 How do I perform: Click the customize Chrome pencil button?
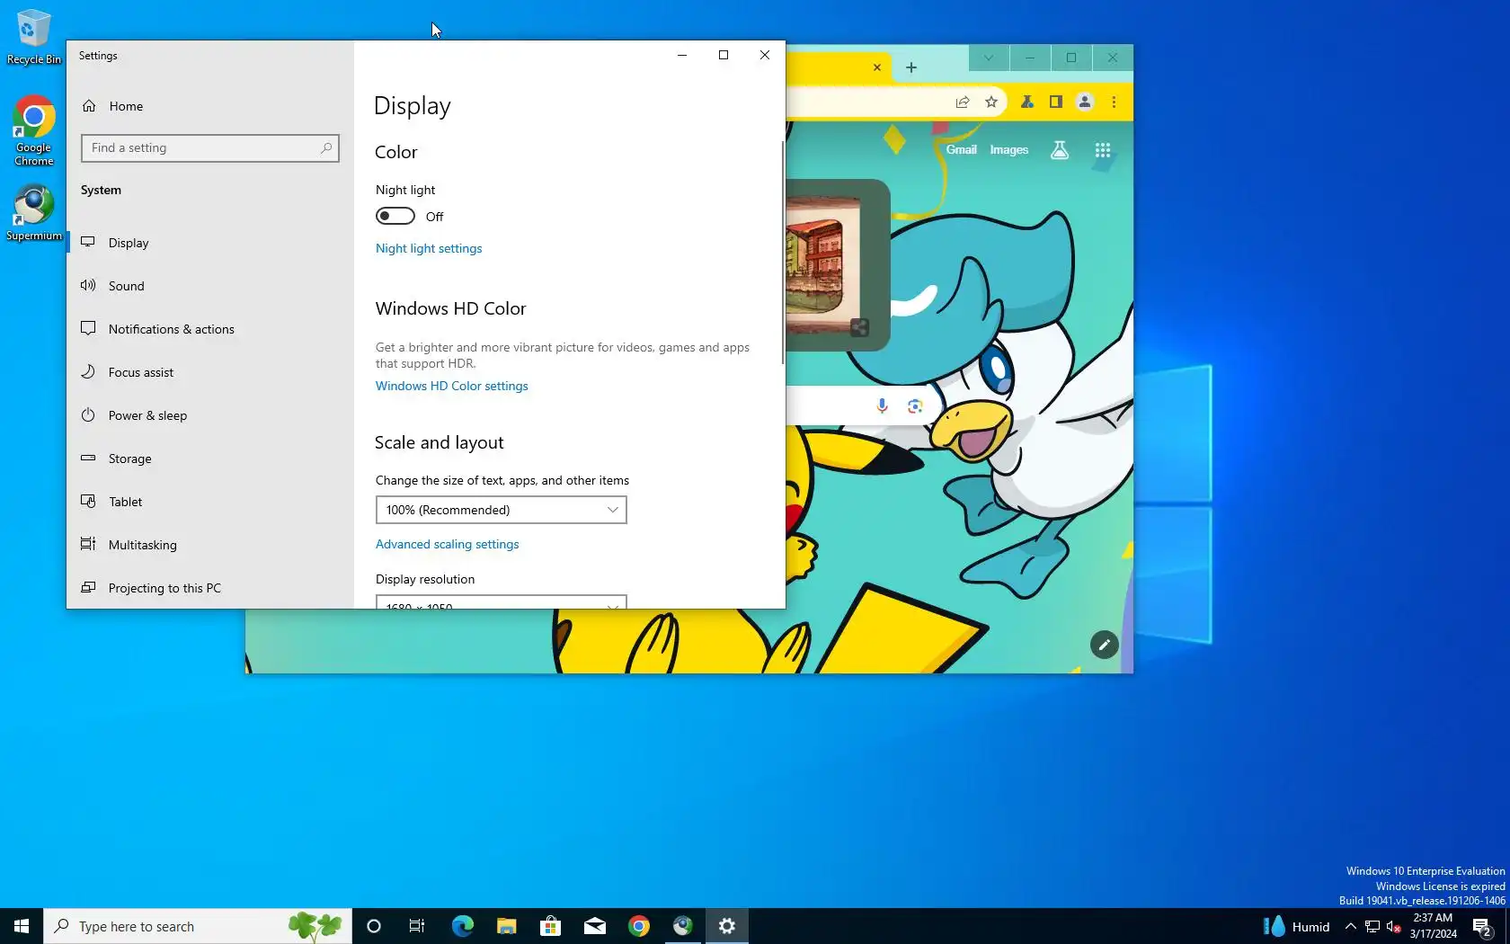[x=1105, y=645]
